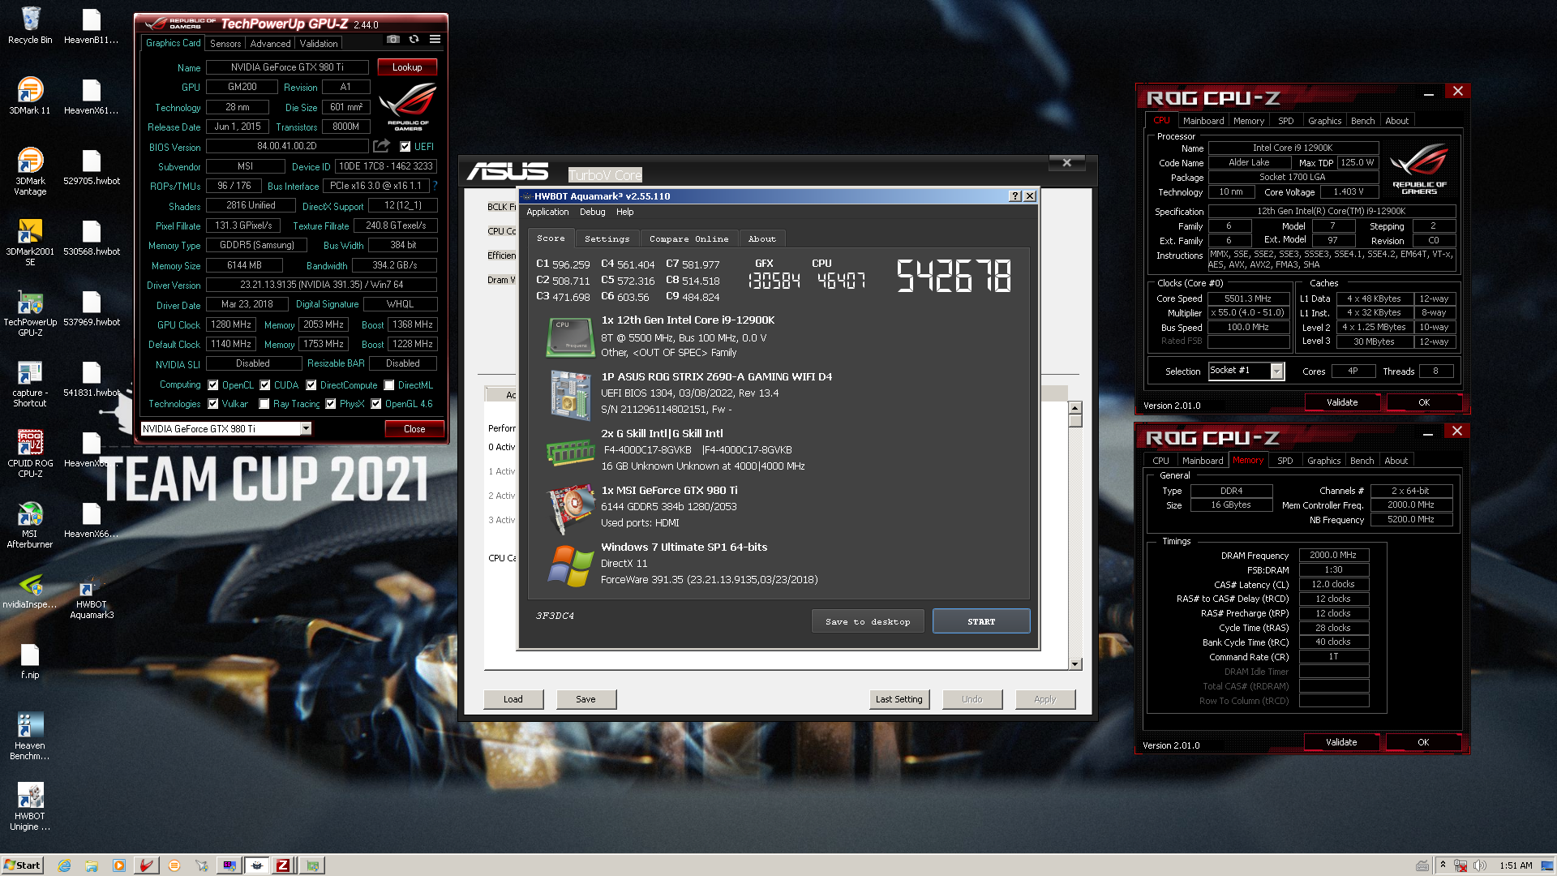Open the CPUID ROG CPU-Z desktop shortcut

[30, 453]
